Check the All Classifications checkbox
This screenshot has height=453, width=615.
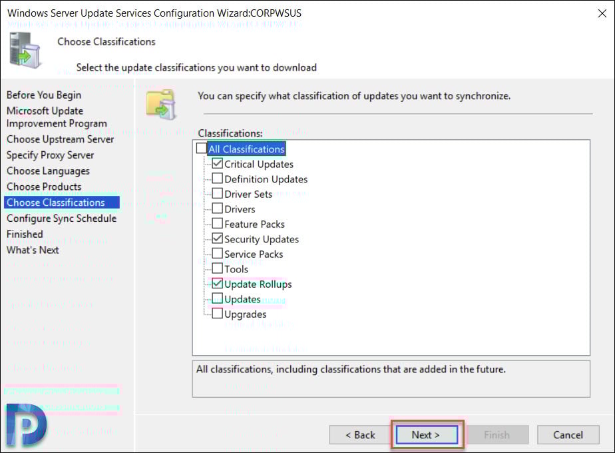tap(202, 148)
